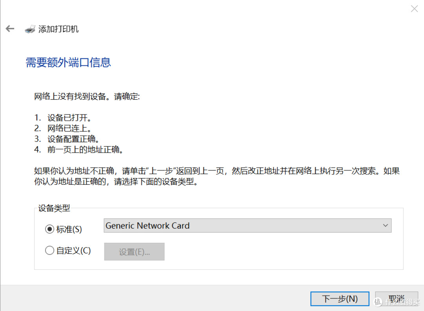
Task: Click the paragraph starting 如果你认为地址不正确
Action: point(217,176)
